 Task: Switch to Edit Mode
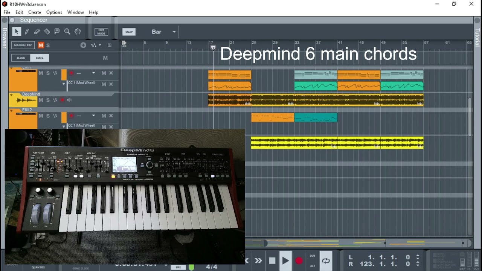point(101,32)
